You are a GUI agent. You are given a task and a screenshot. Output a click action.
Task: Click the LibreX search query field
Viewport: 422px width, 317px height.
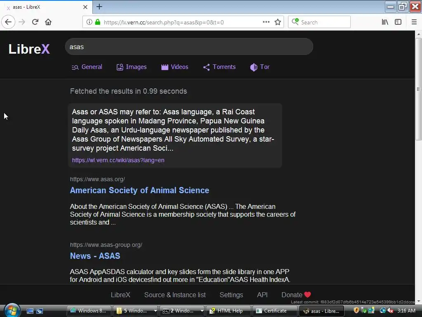189,47
